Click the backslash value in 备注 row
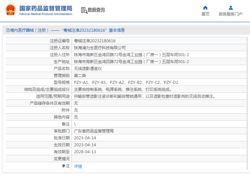Viewport: 250px width, 175px height. pyautogui.click(x=75, y=124)
